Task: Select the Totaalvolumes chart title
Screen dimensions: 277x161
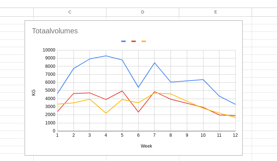Action: [x=55, y=31]
